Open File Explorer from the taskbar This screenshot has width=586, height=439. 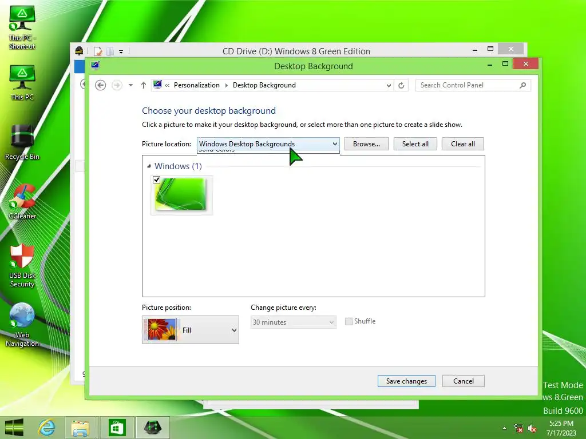[80, 428]
